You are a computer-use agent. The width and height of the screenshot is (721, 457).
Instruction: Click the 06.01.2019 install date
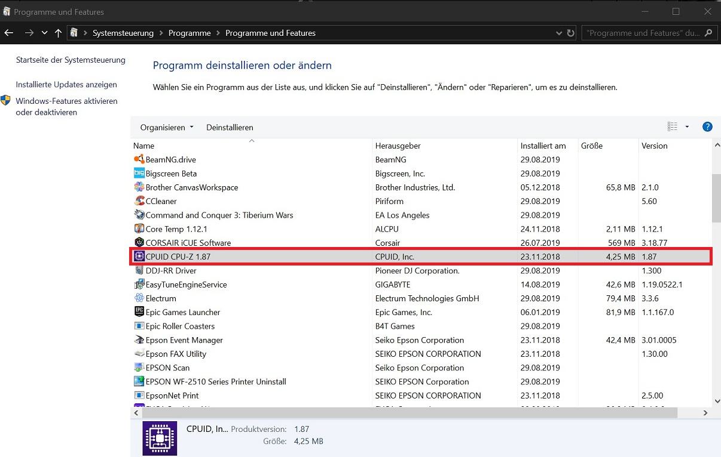tap(540, 313)
